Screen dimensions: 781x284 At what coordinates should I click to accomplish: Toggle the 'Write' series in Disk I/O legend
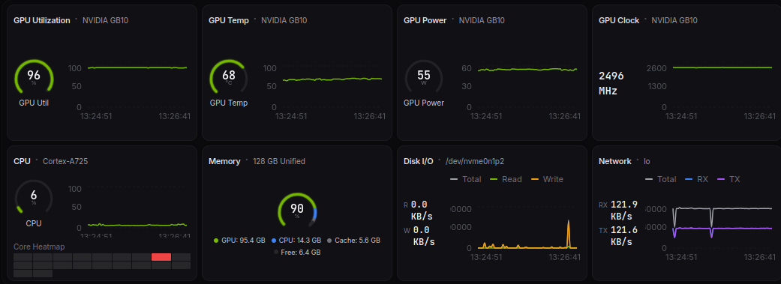[547, 179]
